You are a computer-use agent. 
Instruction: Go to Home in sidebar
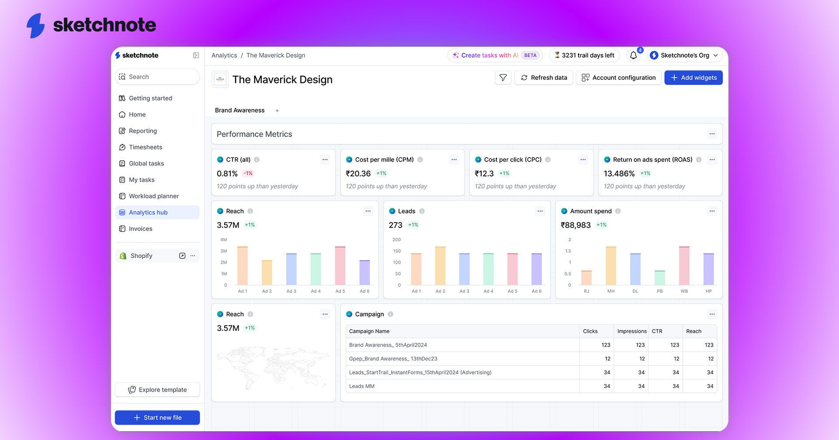pos(157,114)
